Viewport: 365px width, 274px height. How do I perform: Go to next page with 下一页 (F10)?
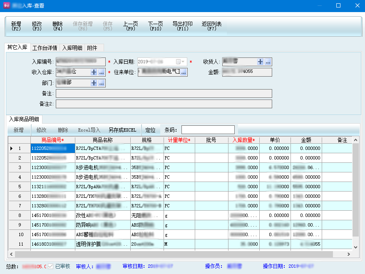point(156,26)
